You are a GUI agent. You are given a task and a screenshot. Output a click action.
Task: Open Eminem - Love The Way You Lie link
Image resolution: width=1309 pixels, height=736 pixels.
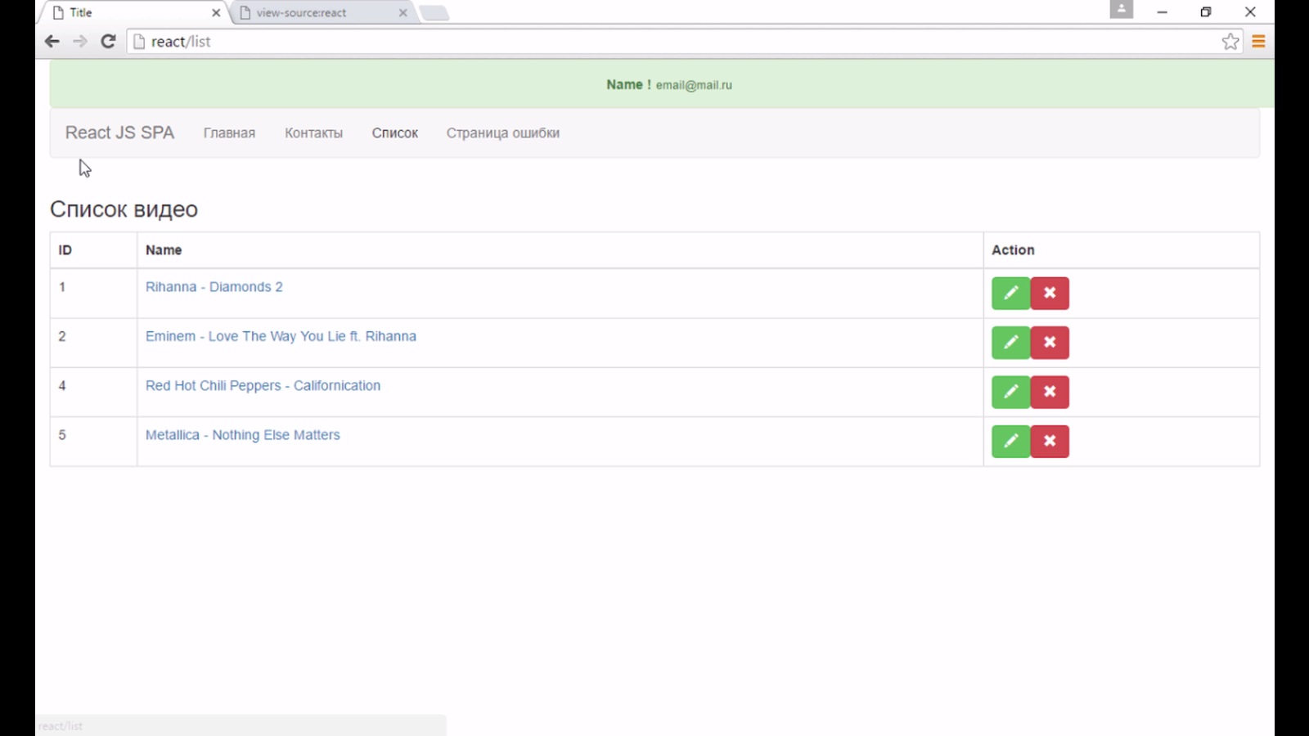(281, 336)
